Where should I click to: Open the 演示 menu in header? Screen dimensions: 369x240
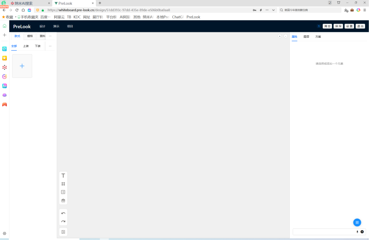[56, 26]
